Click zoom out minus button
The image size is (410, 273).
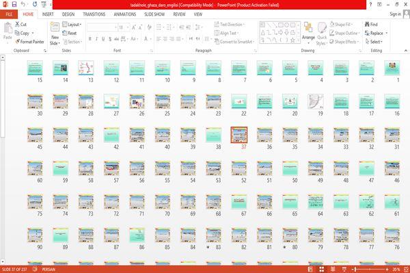[x=353, y=270]
